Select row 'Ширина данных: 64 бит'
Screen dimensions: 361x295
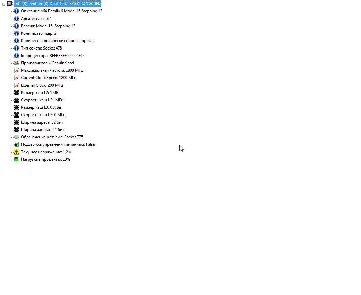42,130
